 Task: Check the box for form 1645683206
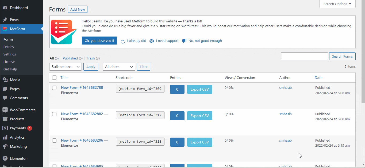(54, 140)
